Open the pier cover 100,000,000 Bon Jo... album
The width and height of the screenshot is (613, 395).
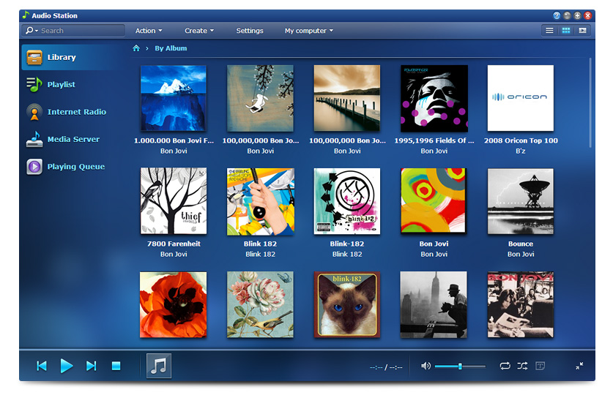(347, 98)
